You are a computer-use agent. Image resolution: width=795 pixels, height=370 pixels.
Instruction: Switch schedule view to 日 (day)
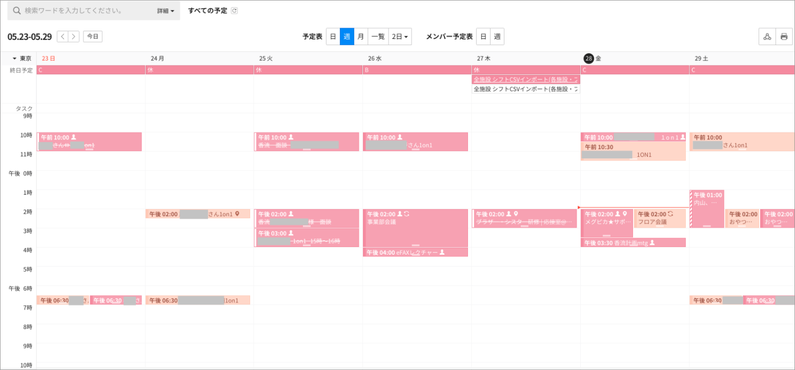(x=333, y=36)
